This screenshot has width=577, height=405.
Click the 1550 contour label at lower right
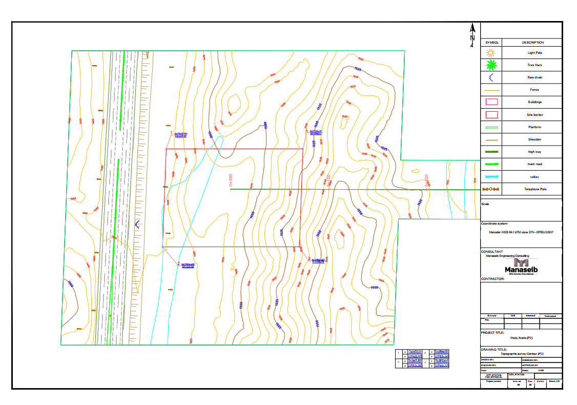click(x=374, y=288)
